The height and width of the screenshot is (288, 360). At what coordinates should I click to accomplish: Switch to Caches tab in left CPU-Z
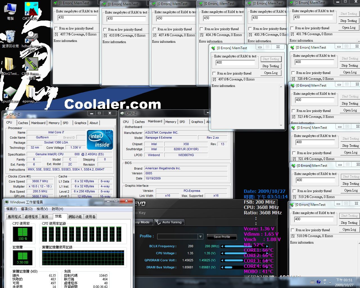[23, 123]
